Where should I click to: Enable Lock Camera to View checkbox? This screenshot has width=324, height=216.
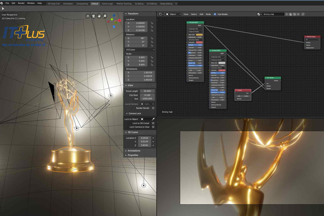pyautogui.click(x=153, y=127)
